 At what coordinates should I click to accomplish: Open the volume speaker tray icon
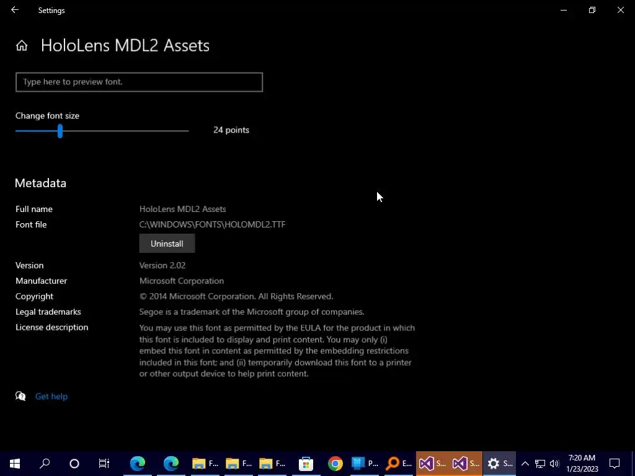(554, 464)
